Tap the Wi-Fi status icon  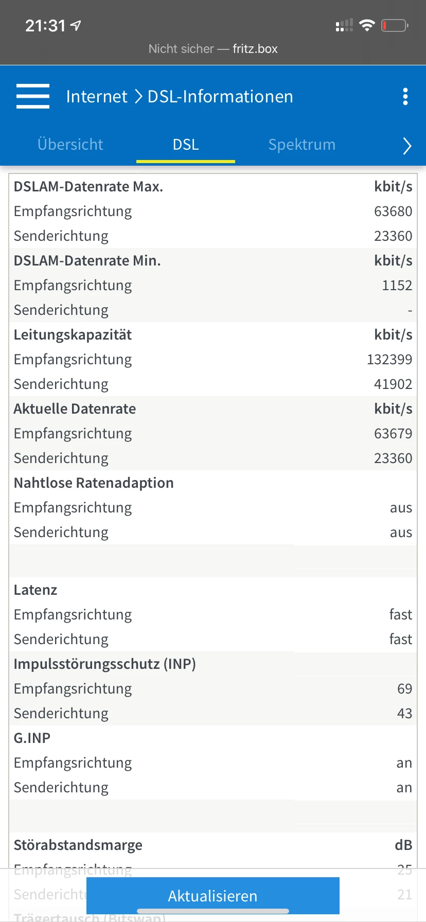point(367,25)
